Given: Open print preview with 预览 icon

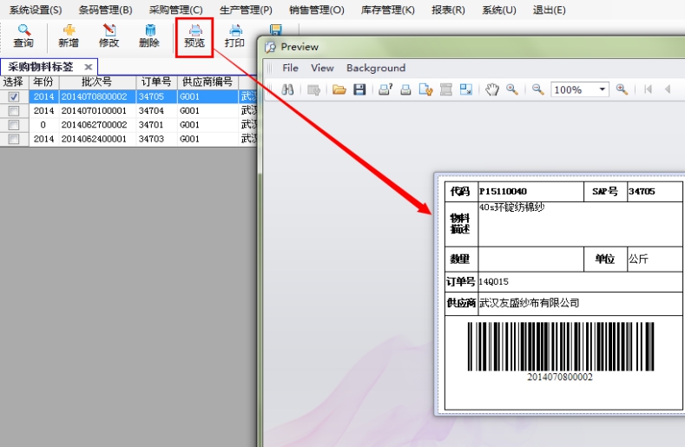Looking at the screenshot, I should [x=194, y=36].
